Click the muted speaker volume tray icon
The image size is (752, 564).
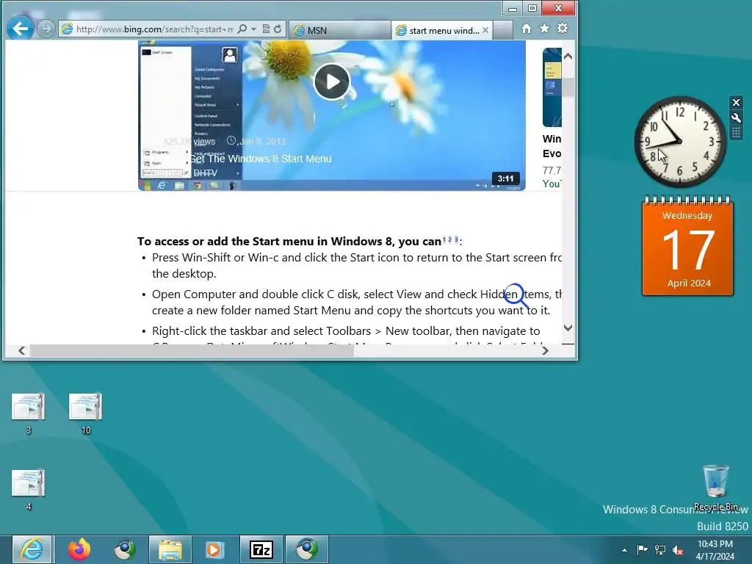(x=678, y=550)
